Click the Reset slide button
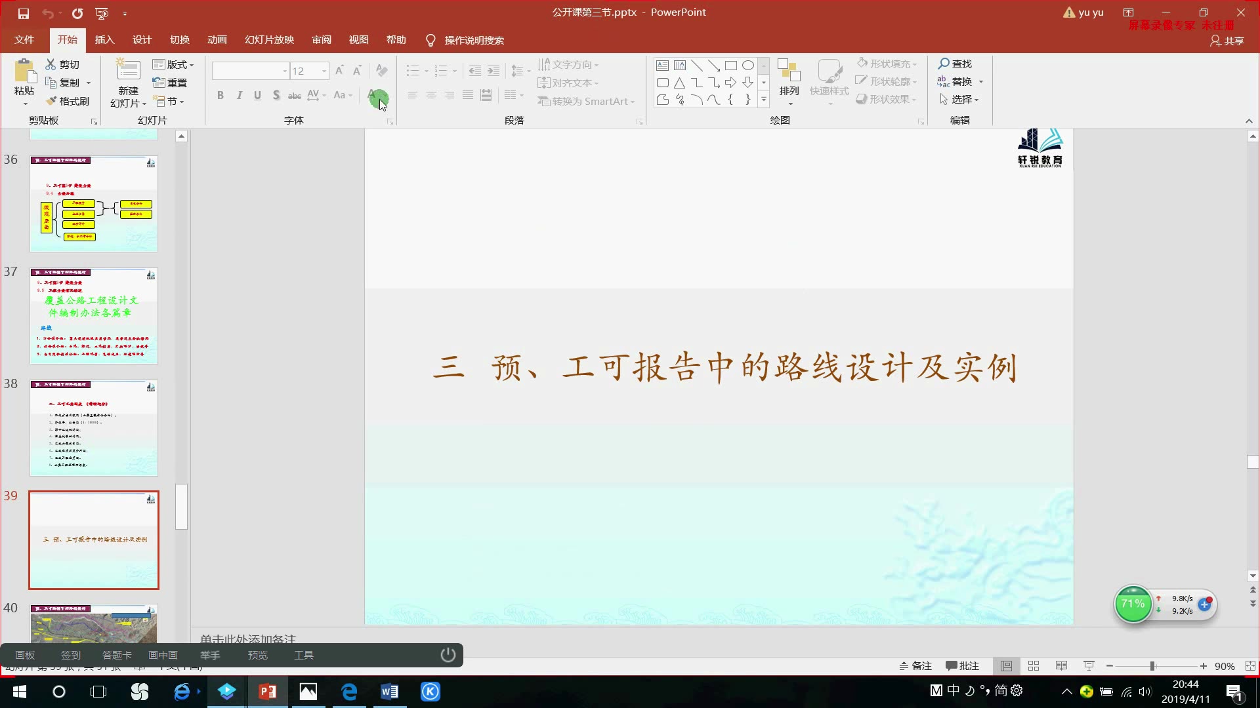 click(170, 83)
